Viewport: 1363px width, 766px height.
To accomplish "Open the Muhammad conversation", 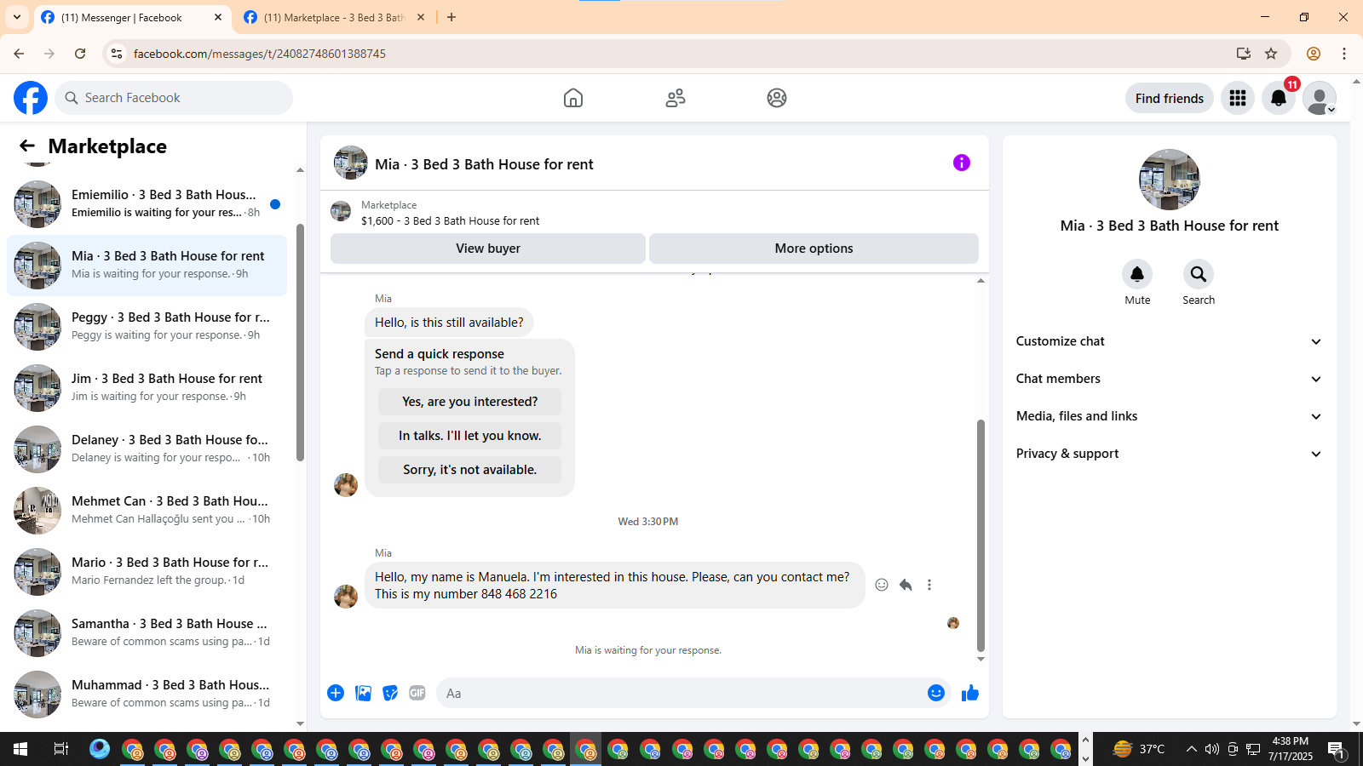I will [x=147, y=695].
